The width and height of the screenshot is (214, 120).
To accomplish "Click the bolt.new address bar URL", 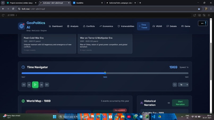I will pos(33,9).
